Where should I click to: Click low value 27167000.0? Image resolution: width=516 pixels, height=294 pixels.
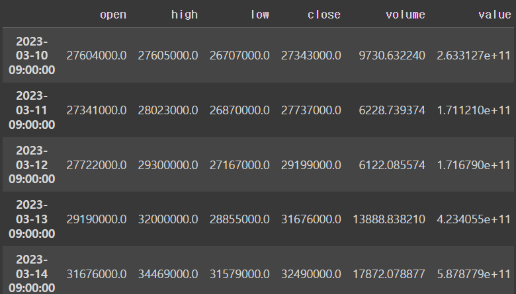tap(239, 165)
